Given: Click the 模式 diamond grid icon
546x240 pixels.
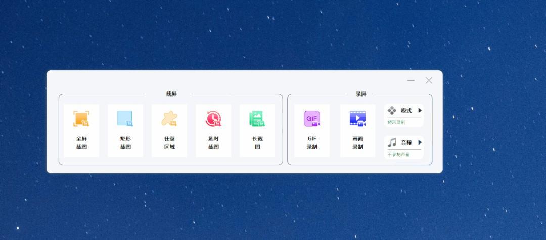Looking at the screenshot, I should (392, 110).
